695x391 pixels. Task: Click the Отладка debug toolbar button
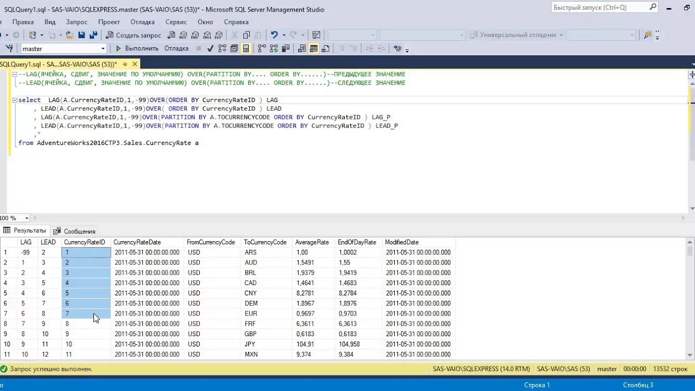pos(176,48)
